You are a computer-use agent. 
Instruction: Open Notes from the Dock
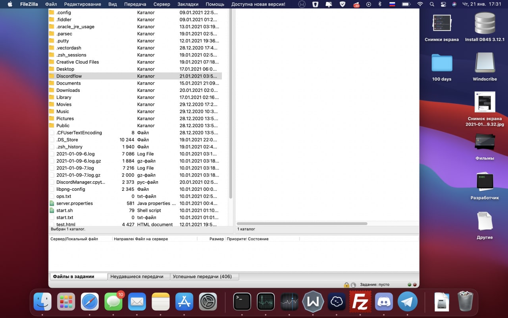(161, 302)
